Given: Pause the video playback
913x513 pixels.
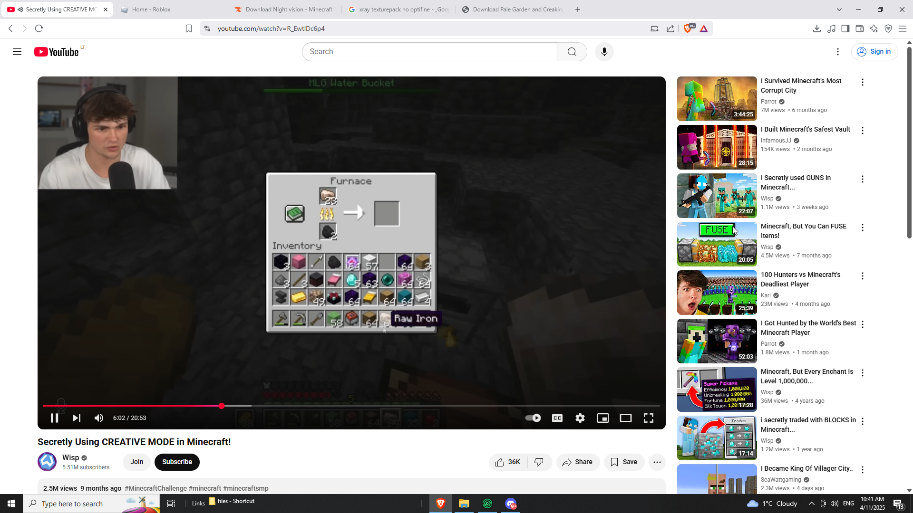Looking at the screenshot, I should (x=54, y=418).
